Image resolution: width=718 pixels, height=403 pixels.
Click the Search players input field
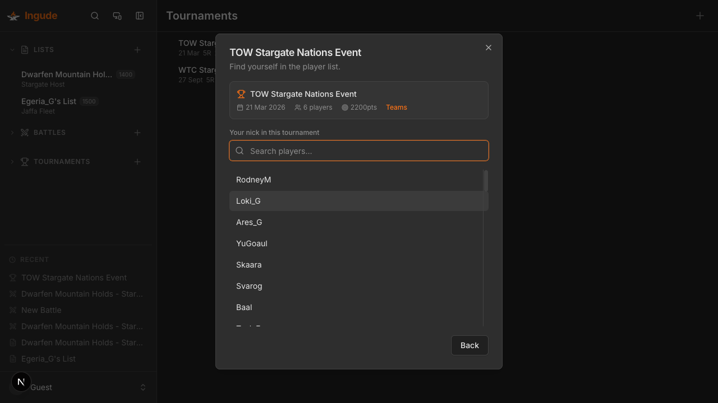click(x=358, y=151)
